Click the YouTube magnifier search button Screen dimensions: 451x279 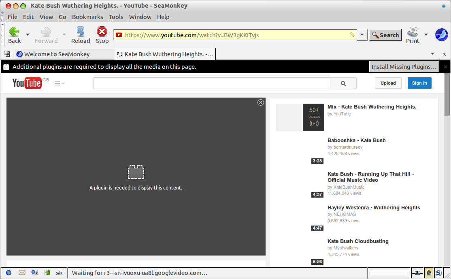[x=343, y=83]
